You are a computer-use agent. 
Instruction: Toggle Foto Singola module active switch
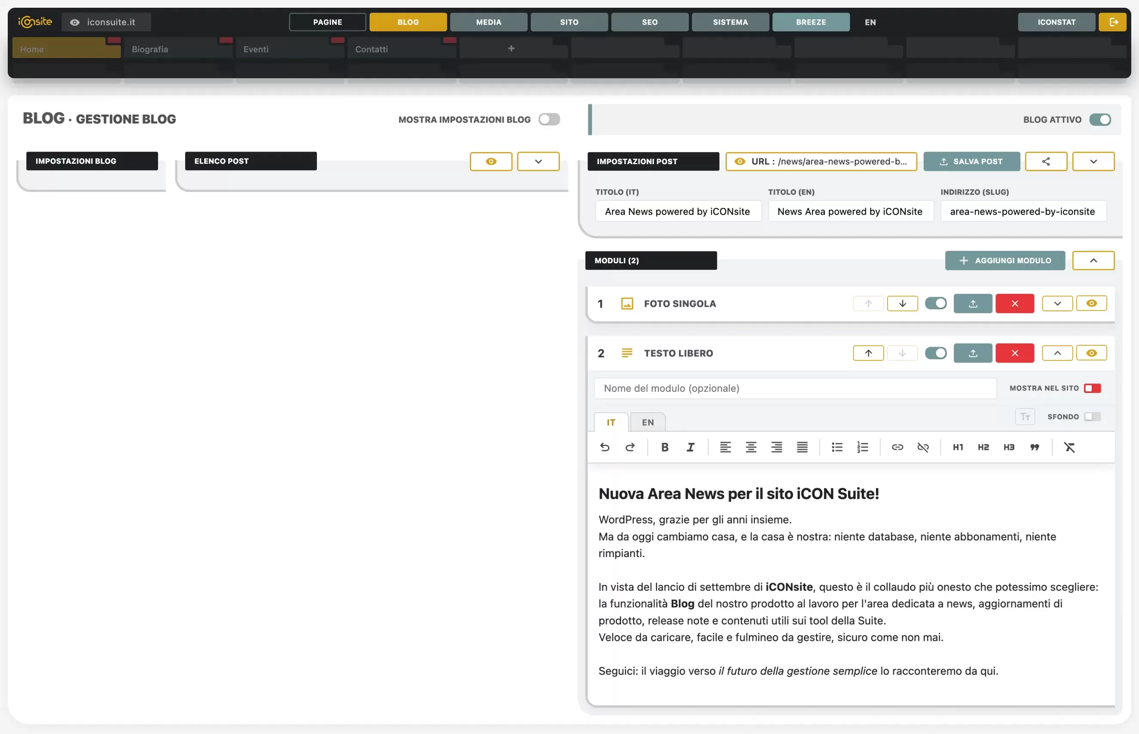[935, 304]
